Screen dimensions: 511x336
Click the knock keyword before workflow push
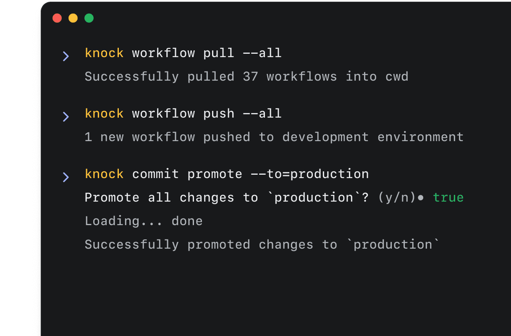[104, 113]
